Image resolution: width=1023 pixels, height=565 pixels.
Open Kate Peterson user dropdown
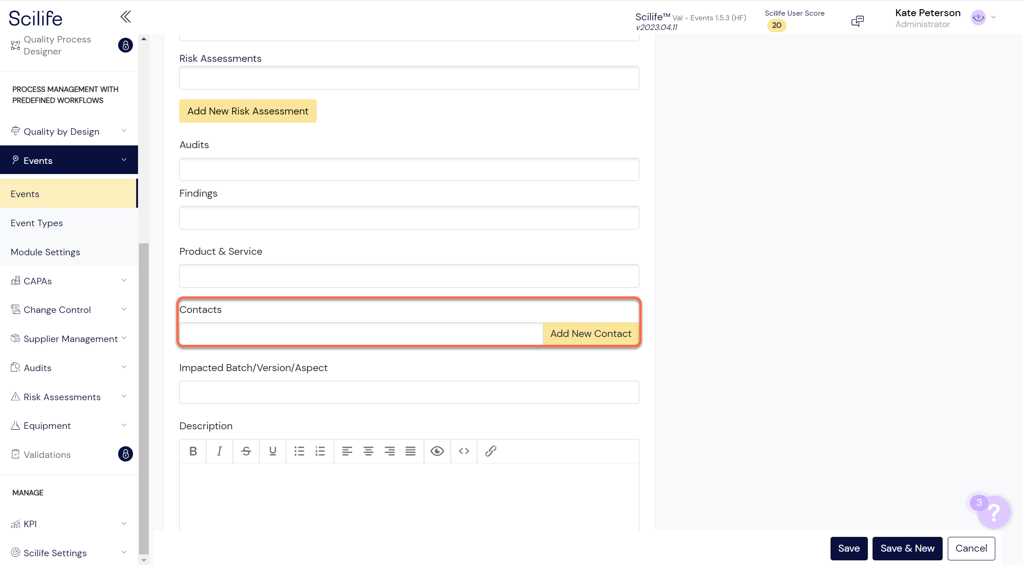pos(993,18)
